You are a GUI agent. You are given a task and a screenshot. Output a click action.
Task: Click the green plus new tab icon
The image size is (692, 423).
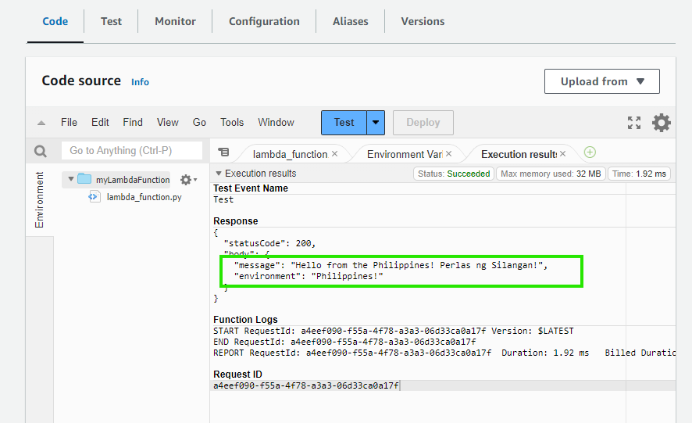point(590,152)
